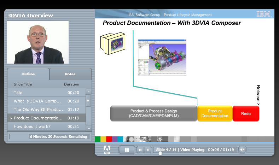Click the '3DVIA Overview' title

click(x=30, y=16)
